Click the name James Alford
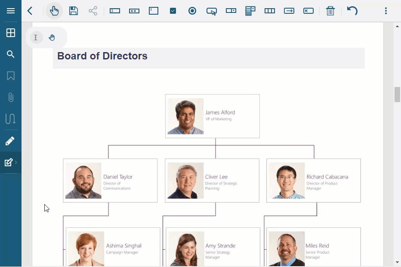401x267 pixels. point(220,112)
